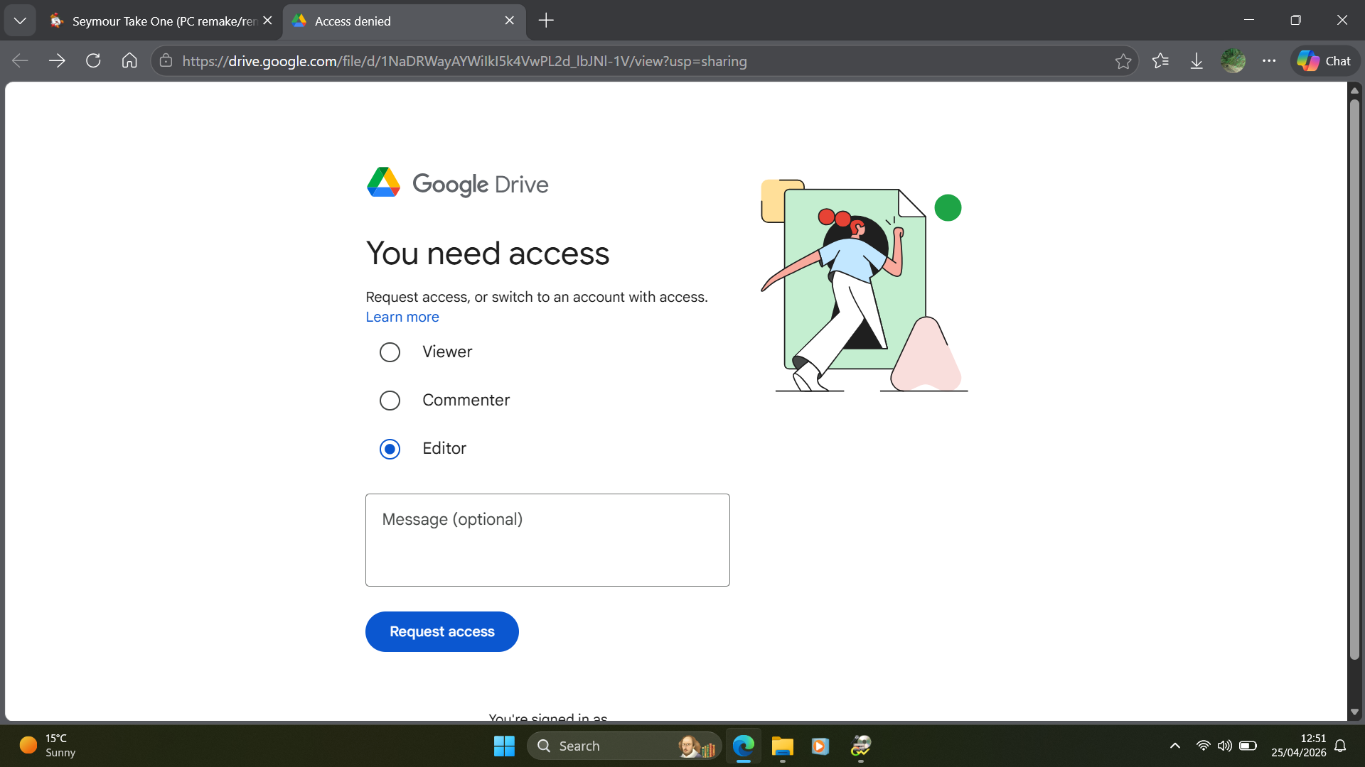Close the Access denied tab
Viewport: 1365px width, 767px height.
pos(509,21)
